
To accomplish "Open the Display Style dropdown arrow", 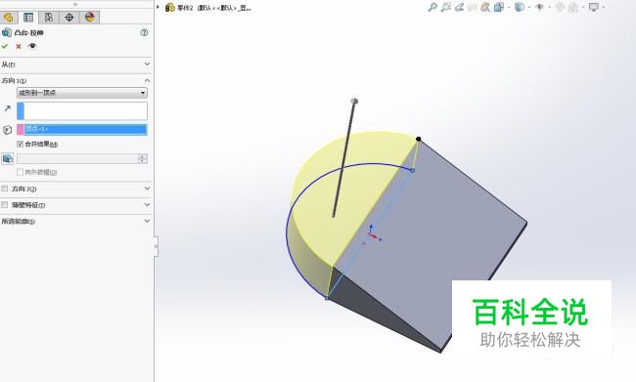I will point(529,7).
